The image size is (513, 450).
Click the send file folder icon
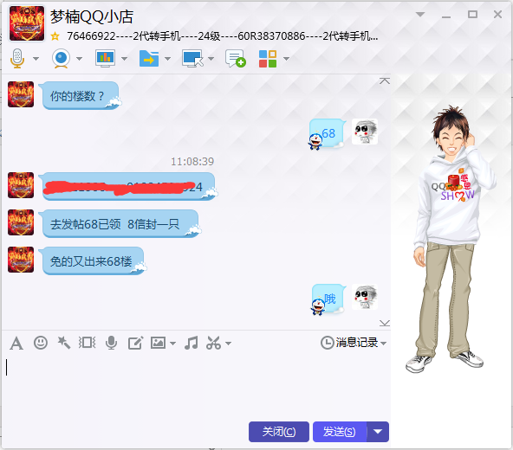pyautogui.click(x=149, y=59)
